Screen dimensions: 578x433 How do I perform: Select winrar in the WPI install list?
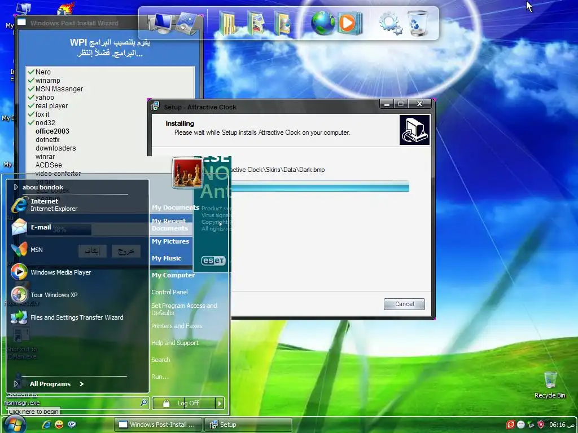[45, 157]
